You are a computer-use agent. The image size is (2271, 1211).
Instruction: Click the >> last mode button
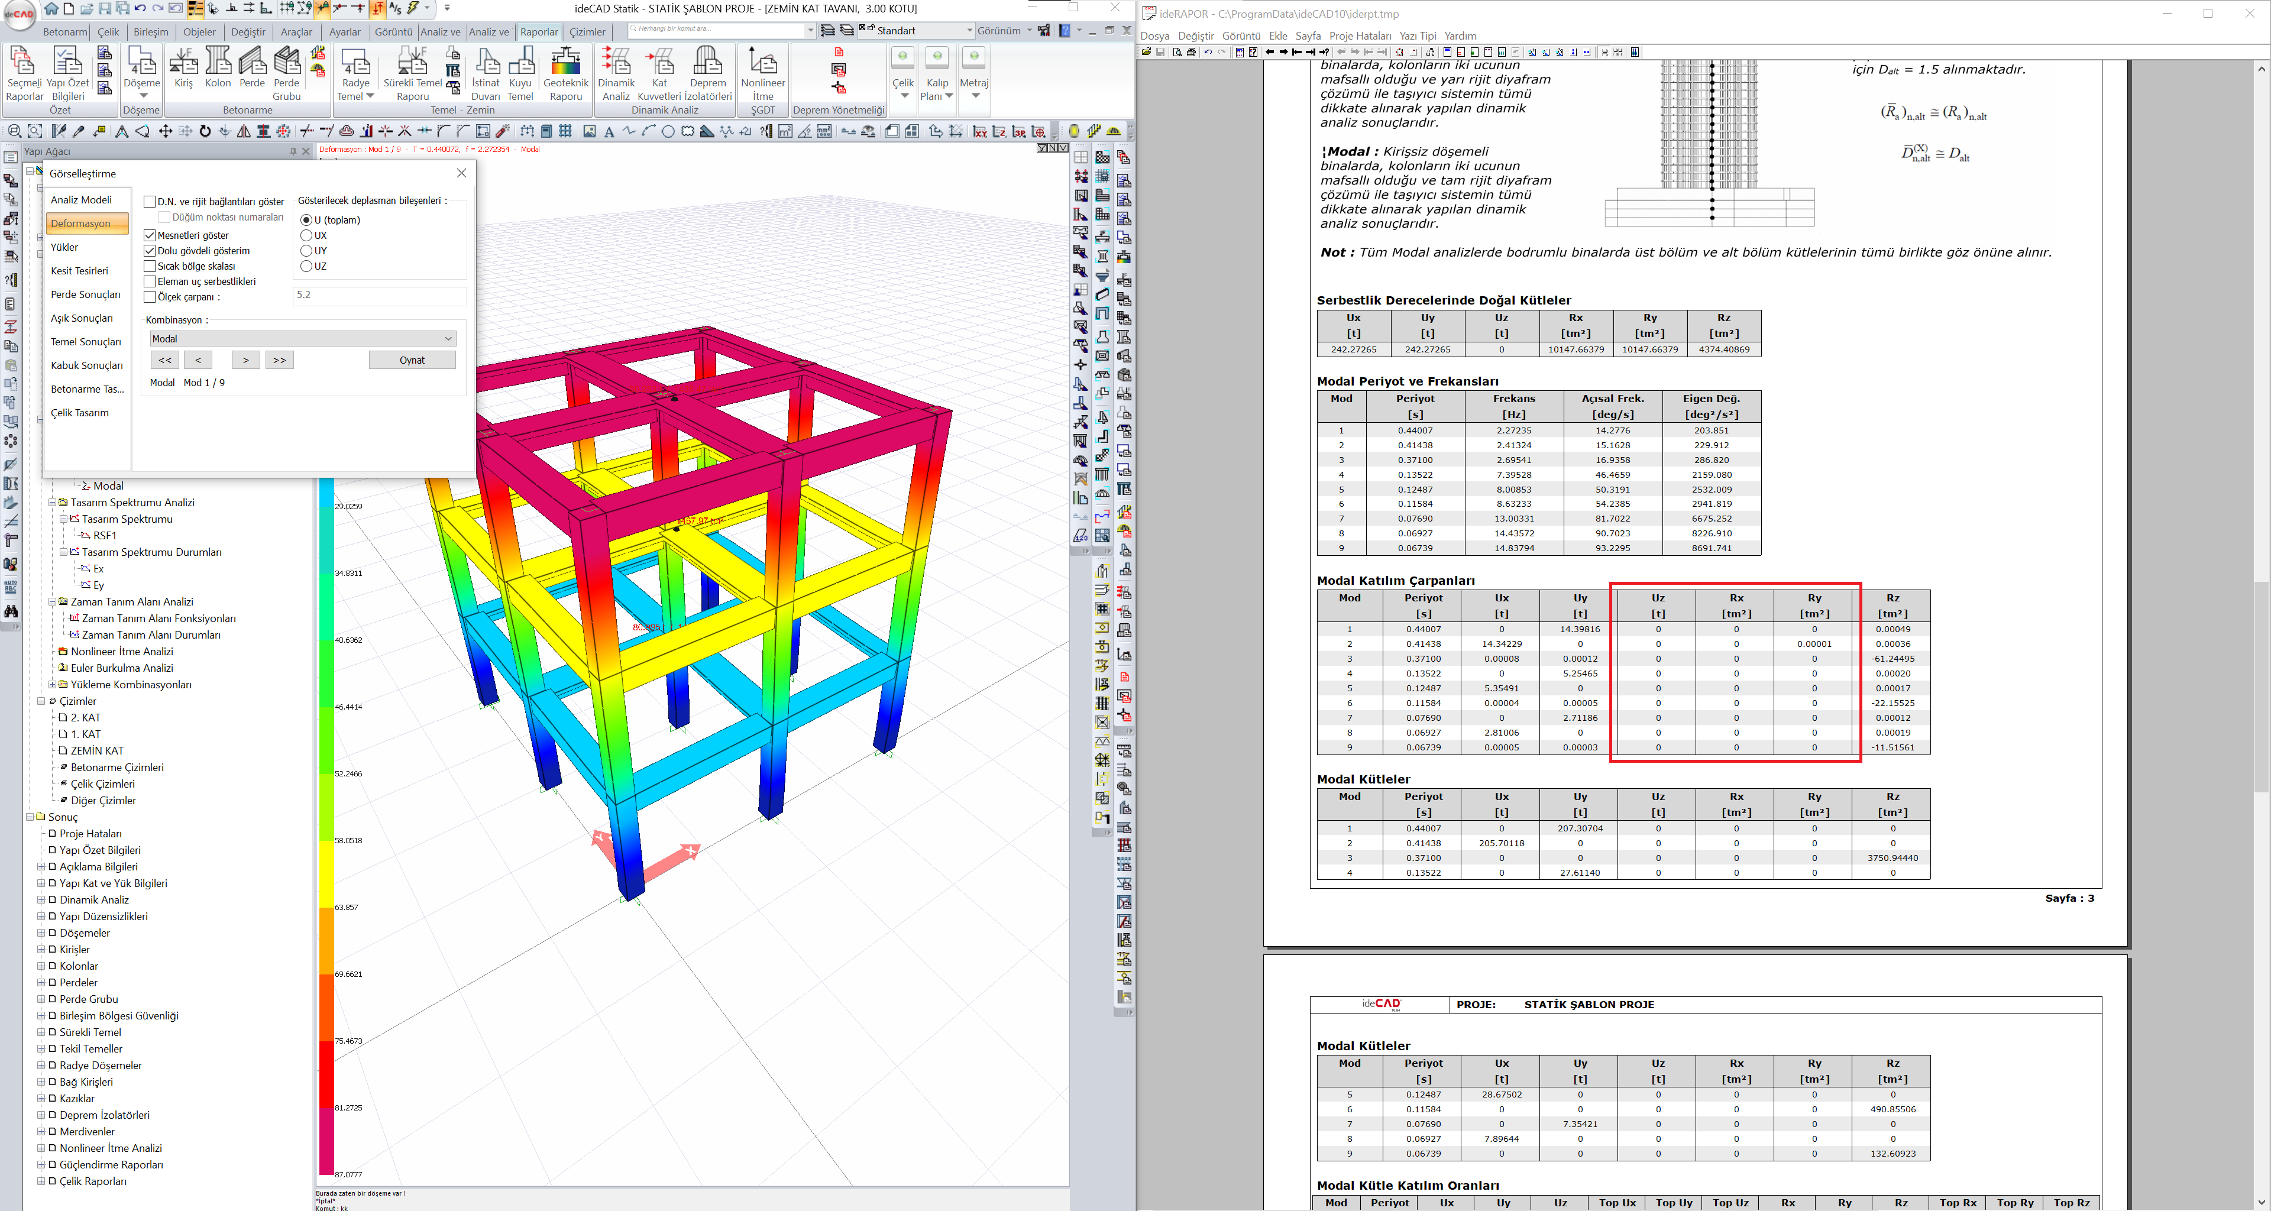(x=280, y=360)
